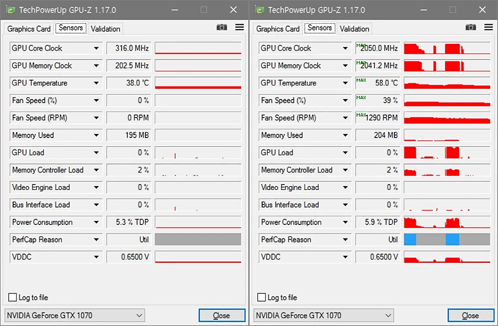This screenshot has height=326, width=498.
Task: Click 0 RPM fan speed value
Action: click(x=128, y=118)
